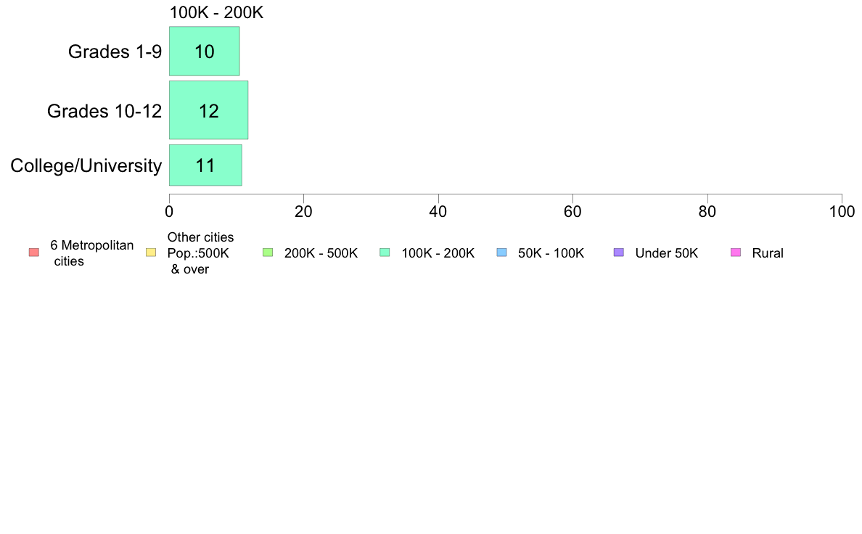This screenshot has width=862, height=534.
Task: Click the Grades 1-9 bar showing 10
Action: [x=204, y=51]
